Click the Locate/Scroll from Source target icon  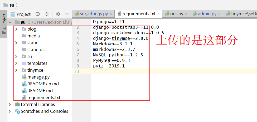pos(38,14)
